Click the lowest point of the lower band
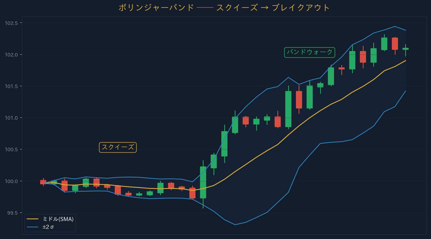The height and width of the screenshot is (239, 431). [235, 225]
